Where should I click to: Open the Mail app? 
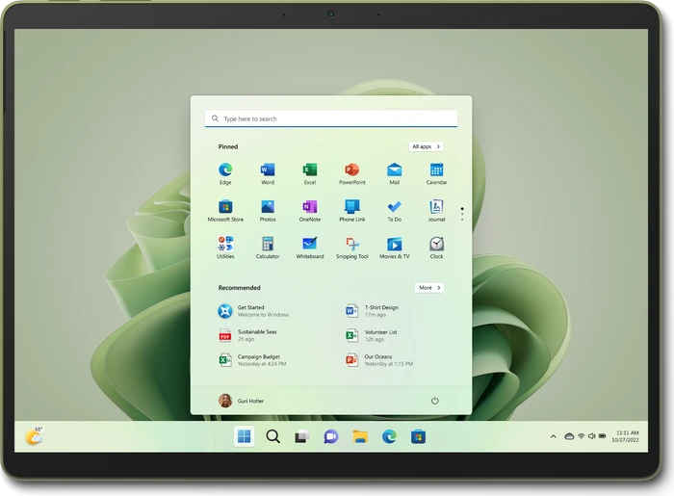[394, 173]
